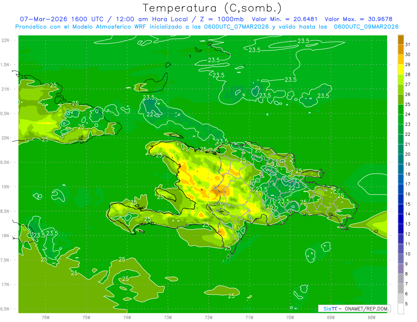417x322 pixels.
Task: Click longitude axis label '71W'
Action: (x=249, y=317)
